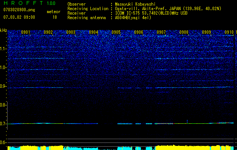Click the 0.7 kHz frequency axis label

(3, 124)
